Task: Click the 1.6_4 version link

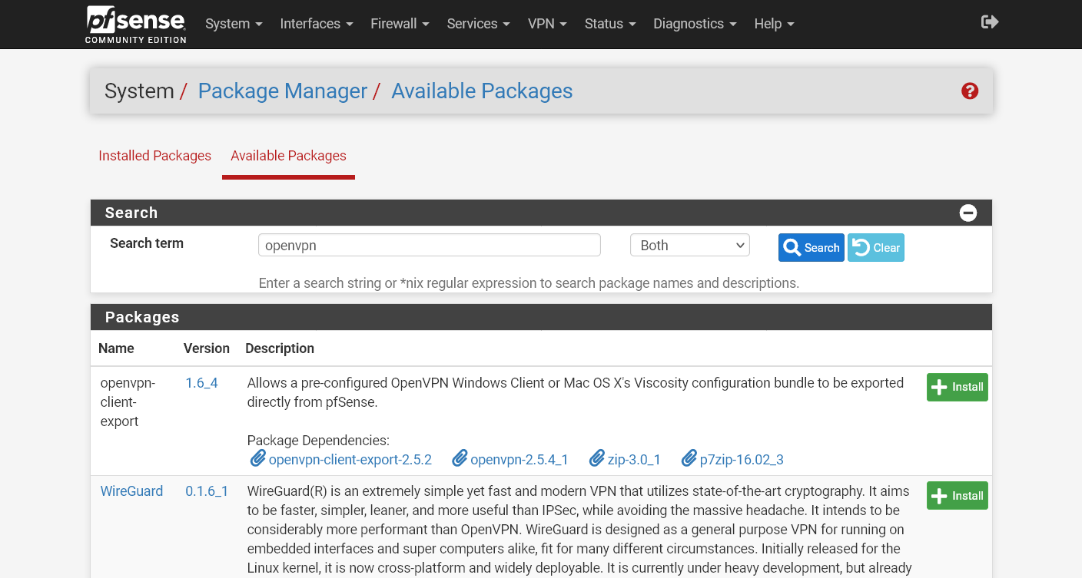Action: [x=201, y=383]
